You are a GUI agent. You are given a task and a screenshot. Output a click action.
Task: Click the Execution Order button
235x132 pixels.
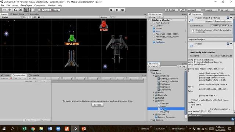(x=223, y=21)
